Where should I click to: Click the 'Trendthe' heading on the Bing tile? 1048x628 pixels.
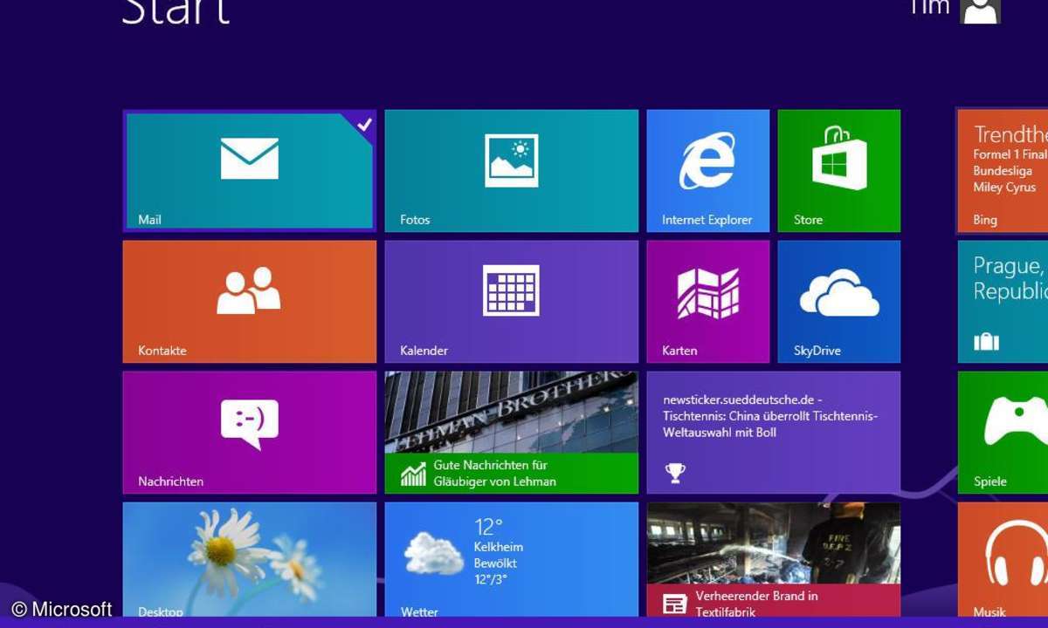point(1010,134)
